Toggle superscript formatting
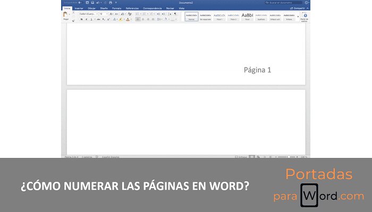This screenshot has height=212, width=372. pos(108,19)
